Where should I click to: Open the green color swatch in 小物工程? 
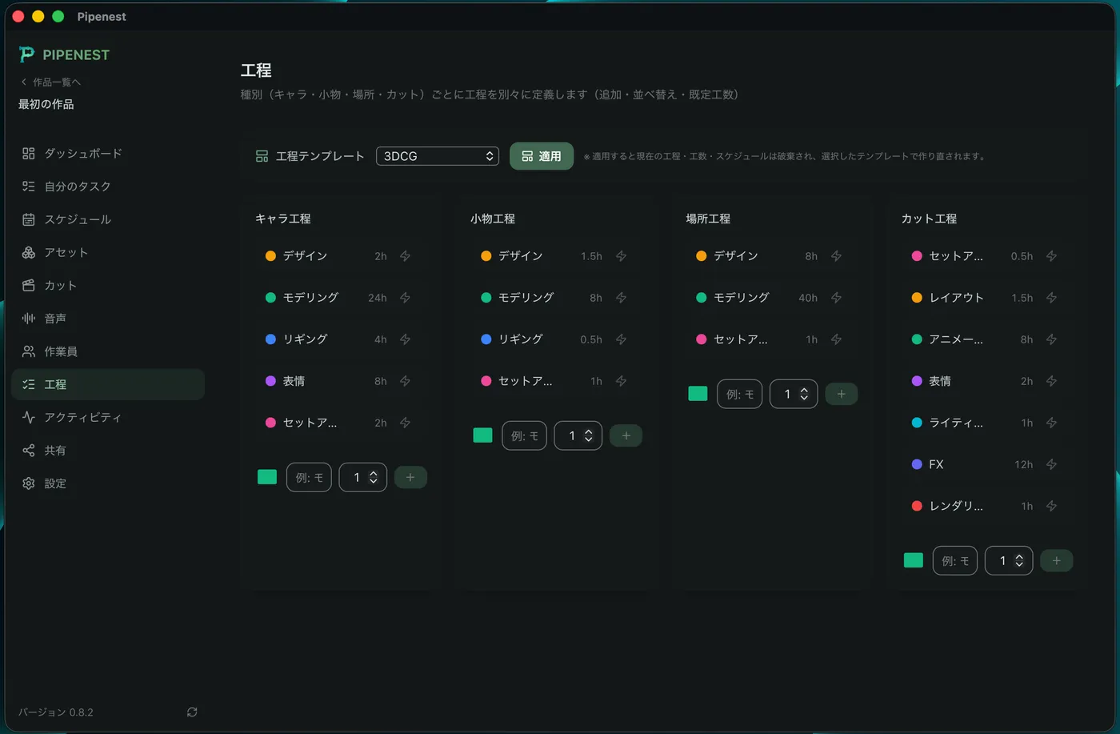[482, 435]
